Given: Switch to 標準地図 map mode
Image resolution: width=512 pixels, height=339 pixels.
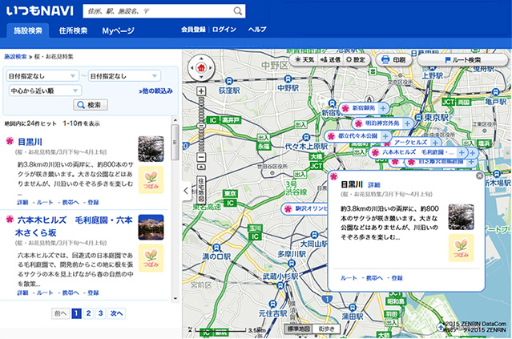Looking at the screenshot, I should [298, 329].
